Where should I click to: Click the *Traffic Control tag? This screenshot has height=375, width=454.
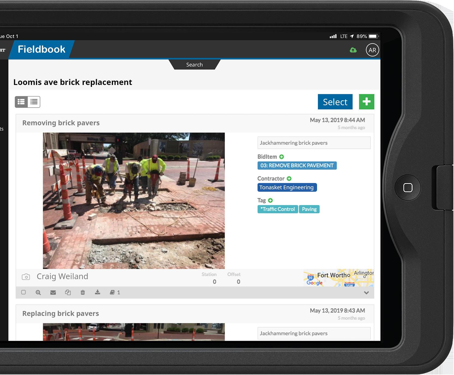[278, 209]
